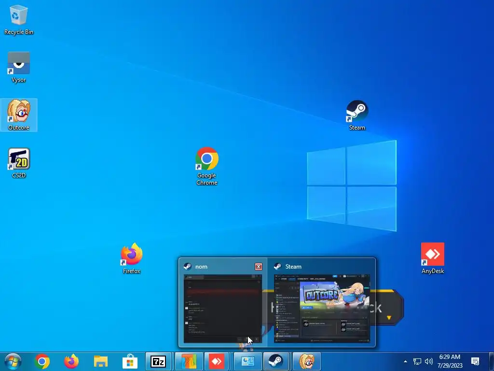The image size is (494, 371).
Task: Select the AnyDesk desktop shortcut
Action: point(433,258)
